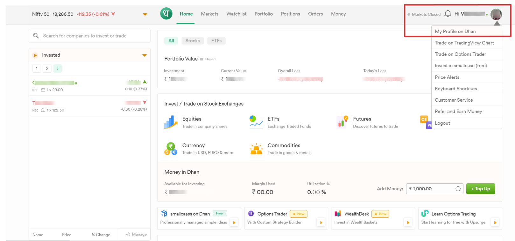
Task: Switch to watchlist page 2
Action: point(47,69)
